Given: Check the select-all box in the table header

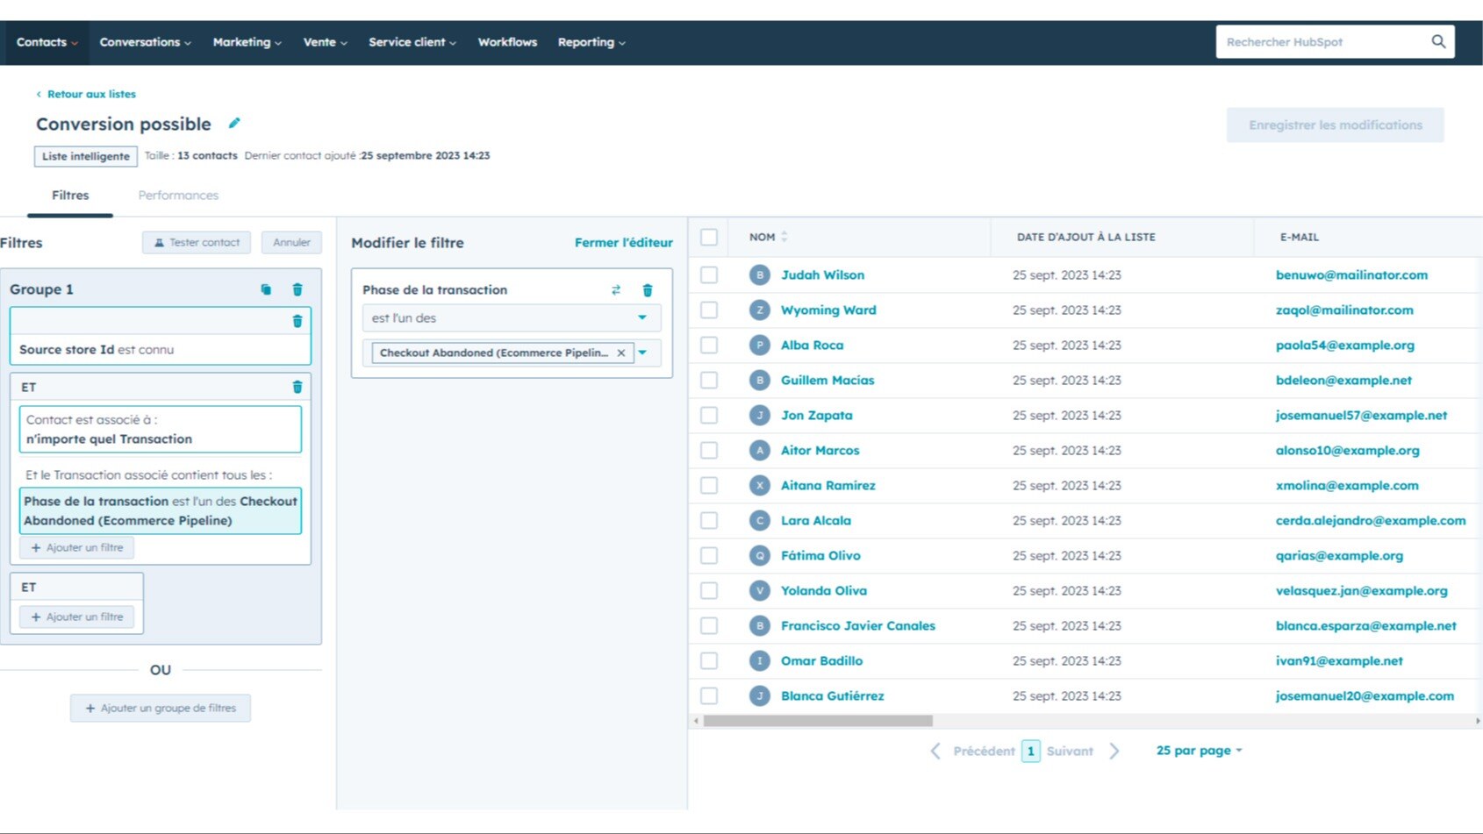Looking at the screenshot, I should coord(709,236).
